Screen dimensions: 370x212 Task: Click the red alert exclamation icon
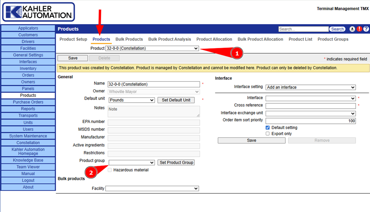click(x=359, y=29)
